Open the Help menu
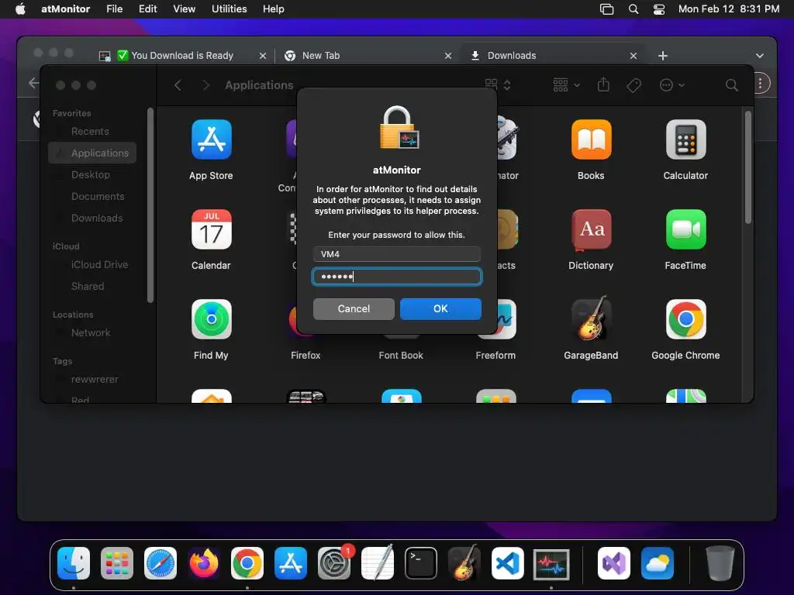 click(x=274, y=9)
